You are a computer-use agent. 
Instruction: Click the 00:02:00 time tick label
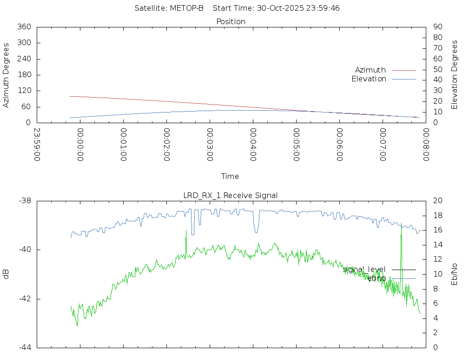coord(166,145)
